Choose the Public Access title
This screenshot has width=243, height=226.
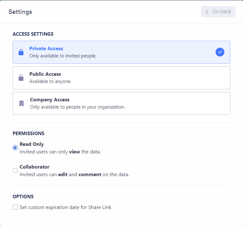(45, 74)
